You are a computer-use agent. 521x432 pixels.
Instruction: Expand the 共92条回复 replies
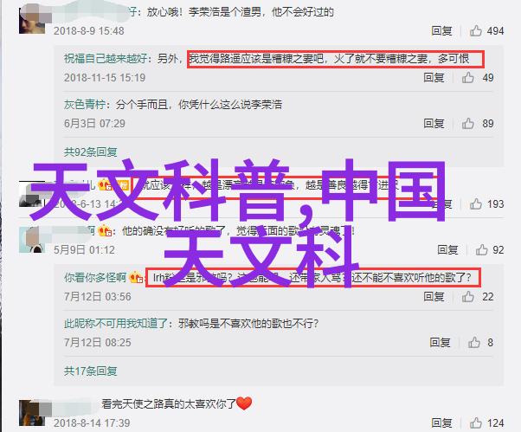[x=90, y=152]
